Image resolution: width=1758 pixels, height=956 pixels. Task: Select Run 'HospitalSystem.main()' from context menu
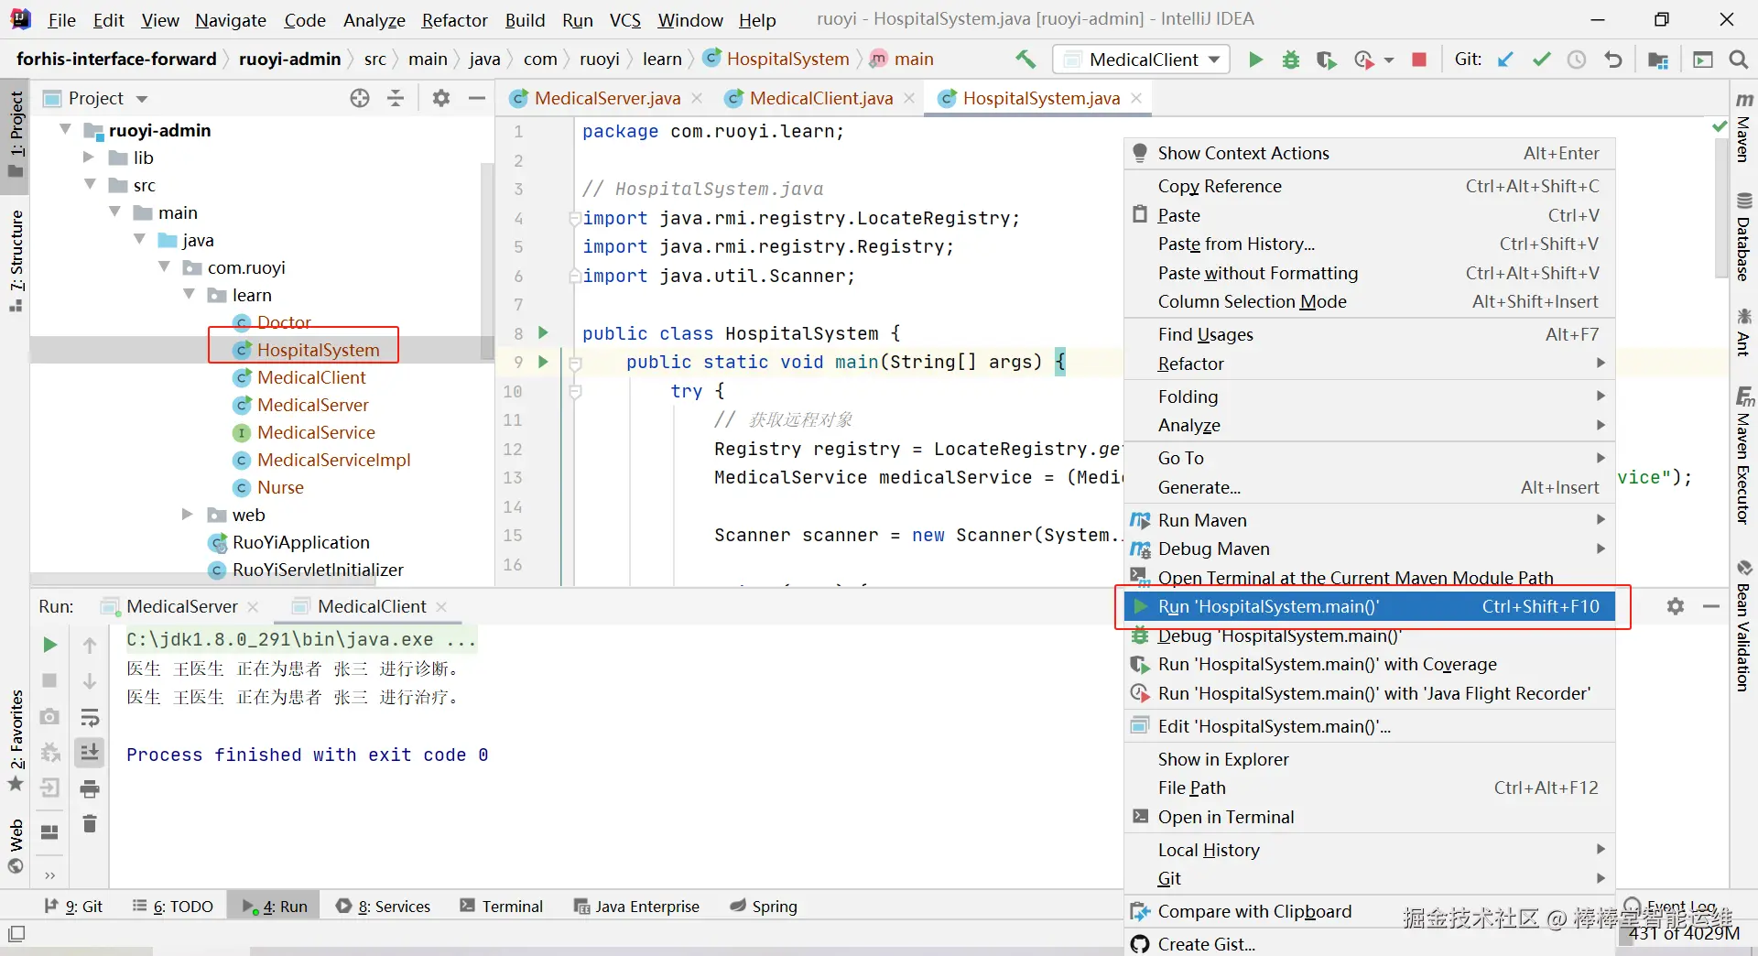tap(1268, 606)
